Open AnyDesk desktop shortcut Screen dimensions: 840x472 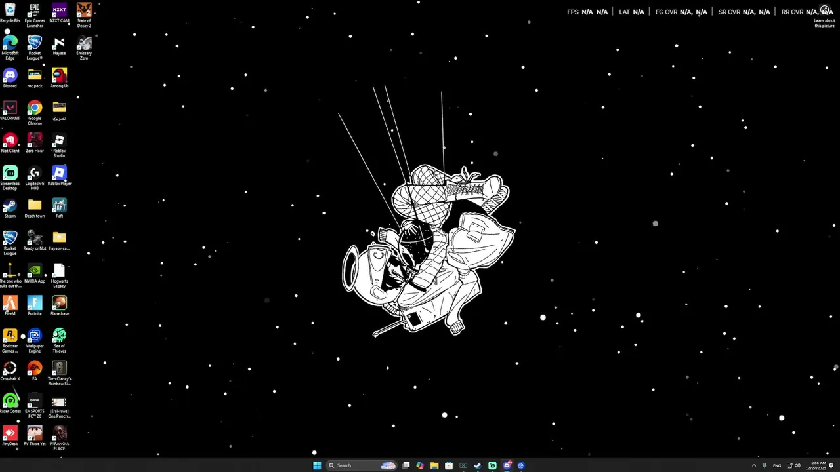click(x=10, y=436)
